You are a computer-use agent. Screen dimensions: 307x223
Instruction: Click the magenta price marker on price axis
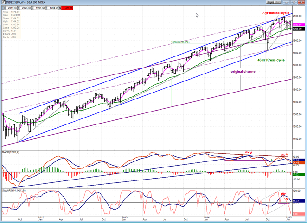tap(298, 25)
